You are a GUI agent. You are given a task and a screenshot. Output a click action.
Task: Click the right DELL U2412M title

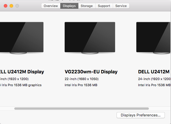154,72
